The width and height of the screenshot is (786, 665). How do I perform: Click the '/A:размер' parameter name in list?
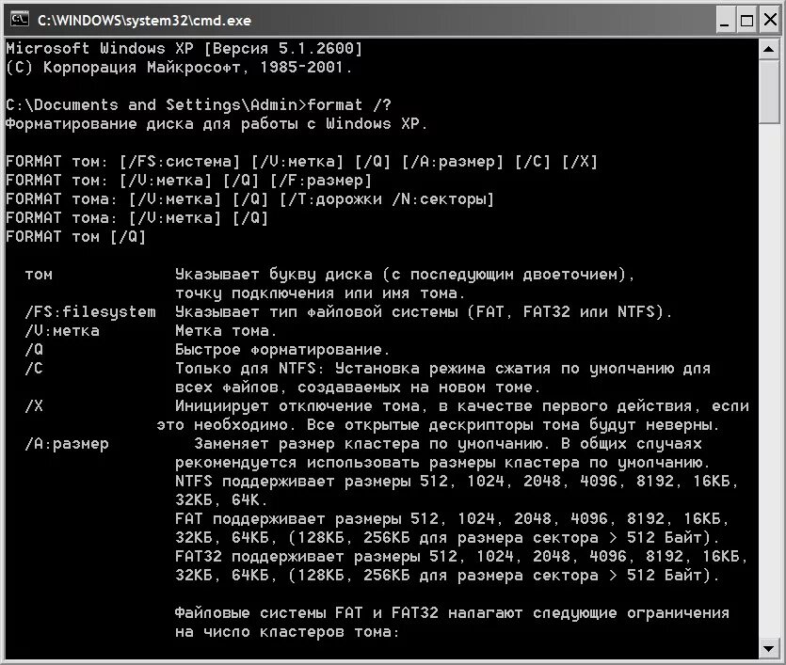tap(67, 444)
